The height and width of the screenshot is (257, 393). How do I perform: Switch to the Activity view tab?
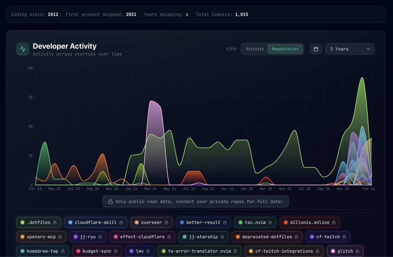tap(255, 49)
